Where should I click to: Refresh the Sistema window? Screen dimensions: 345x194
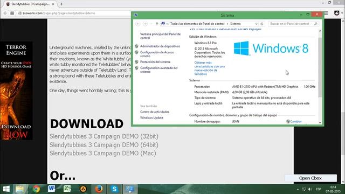(x=262, y=24)
